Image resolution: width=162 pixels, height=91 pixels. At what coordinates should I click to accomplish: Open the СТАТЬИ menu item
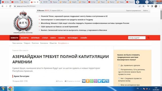[x=45, y=38]
